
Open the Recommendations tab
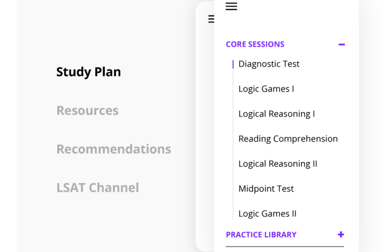point(114,149)
